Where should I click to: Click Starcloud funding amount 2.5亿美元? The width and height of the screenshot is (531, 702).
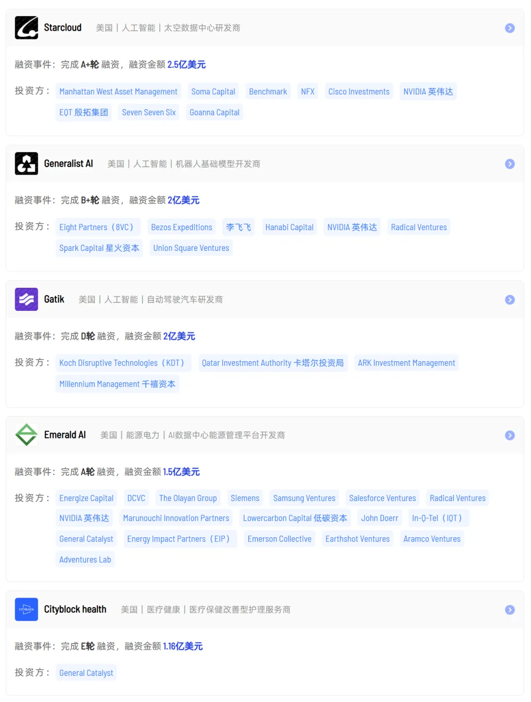click(x=186, y=64)
